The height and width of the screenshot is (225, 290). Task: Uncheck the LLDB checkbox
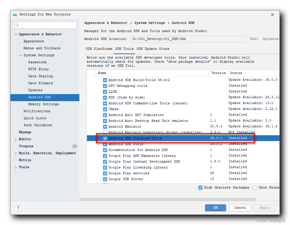point(105,92)
